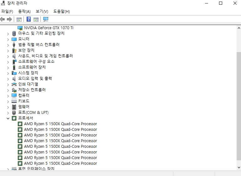
Task: Click the forward arrow in toolbar
Action: [9, 19]
